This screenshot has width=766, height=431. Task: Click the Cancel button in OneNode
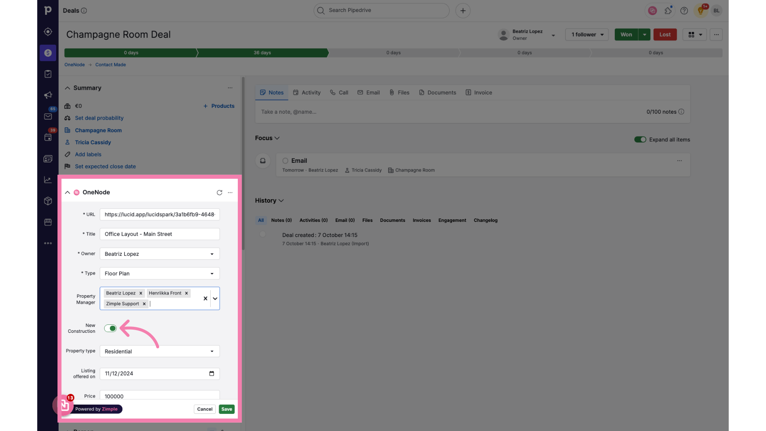(x=205, y=409)
